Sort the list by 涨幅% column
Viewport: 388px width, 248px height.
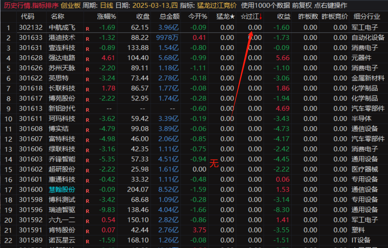pyautogui.click(x=106, y=17)
